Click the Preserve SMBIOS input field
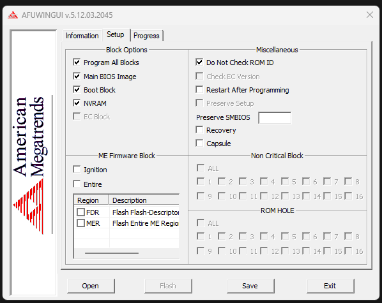The width and height of the screenshot is (382, 303). point(275,118)
